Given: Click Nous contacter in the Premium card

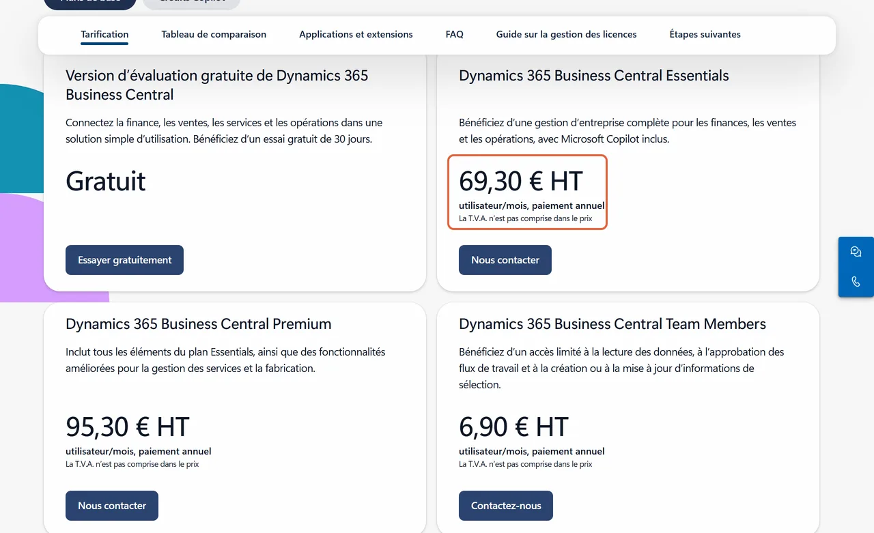Looking at the screenshot, I should click(112, 506).
